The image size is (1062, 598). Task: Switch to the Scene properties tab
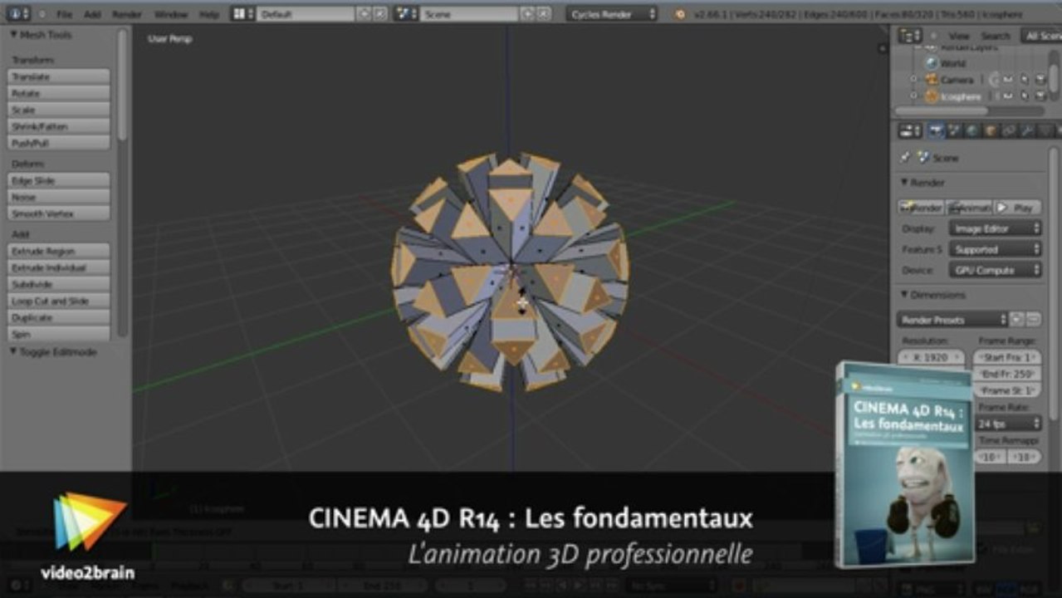pyautogui.click(x=954, y=130)
